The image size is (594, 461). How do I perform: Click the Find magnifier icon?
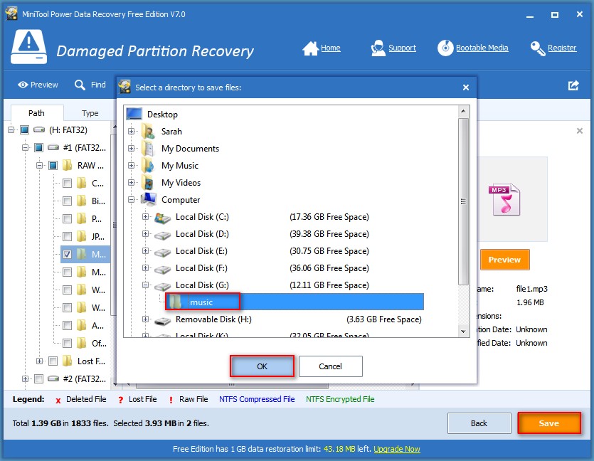pyautogui.click(x=80, y=85)
